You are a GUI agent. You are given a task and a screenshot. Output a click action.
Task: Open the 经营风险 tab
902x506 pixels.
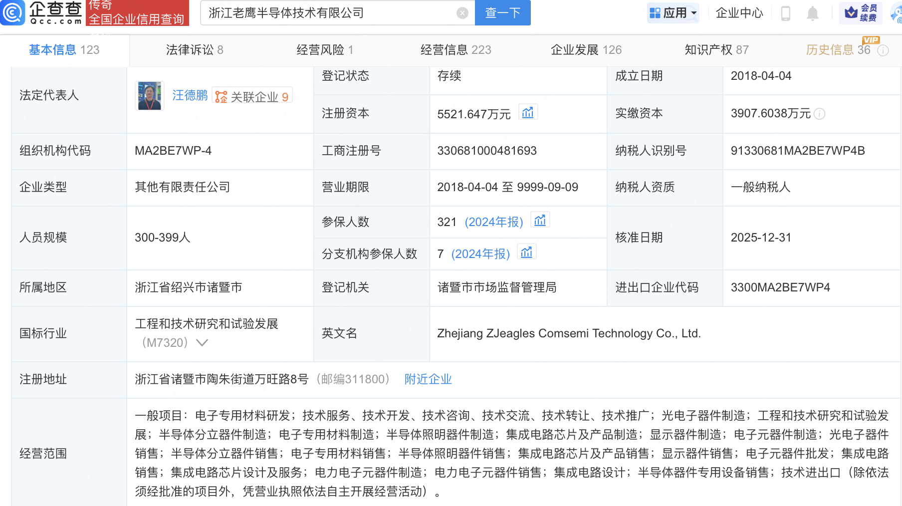click(325, 50)
